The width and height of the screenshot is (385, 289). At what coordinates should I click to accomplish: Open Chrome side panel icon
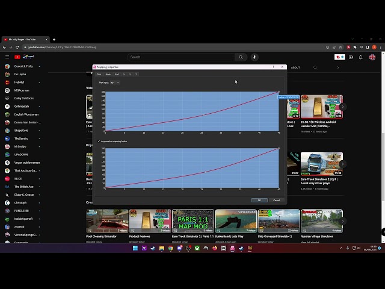coord(368,47)
